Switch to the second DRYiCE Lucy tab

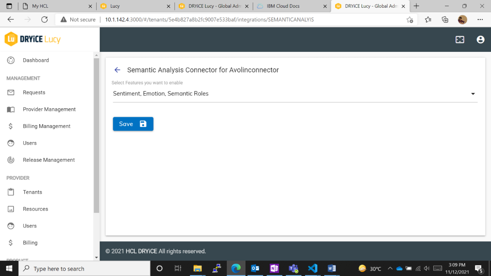[371, 6]
